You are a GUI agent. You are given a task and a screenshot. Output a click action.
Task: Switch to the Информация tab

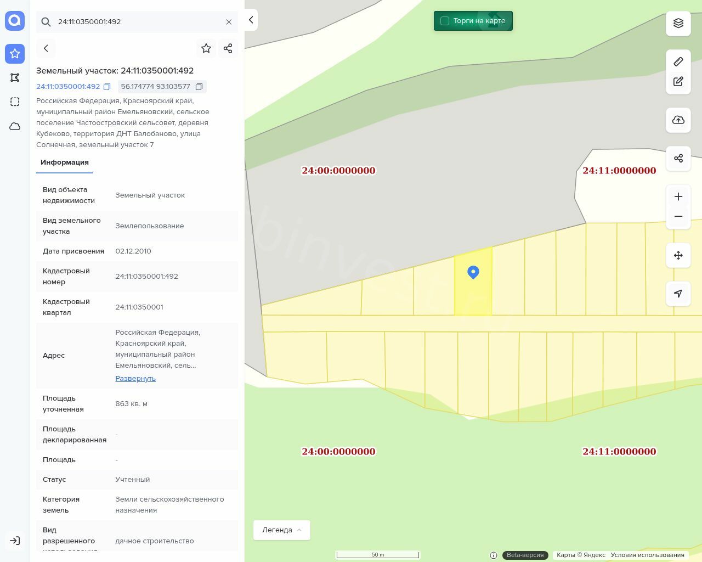(65, 162)
